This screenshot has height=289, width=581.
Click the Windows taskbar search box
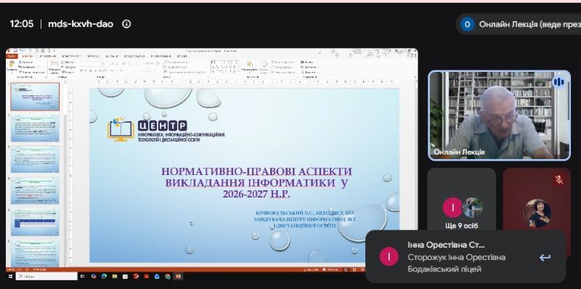coord(46,277)
